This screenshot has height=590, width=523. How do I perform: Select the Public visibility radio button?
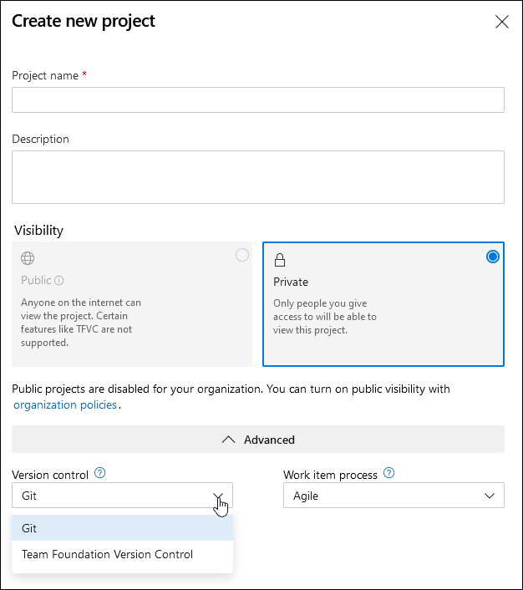point(242,256)
